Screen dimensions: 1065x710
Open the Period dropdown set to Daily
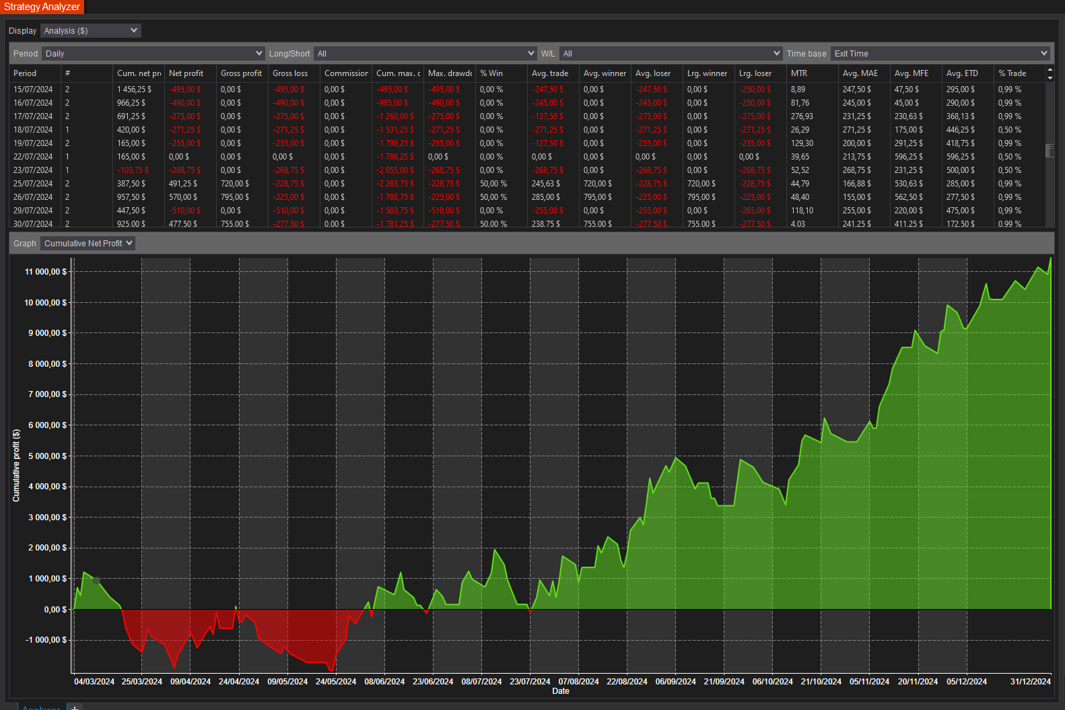(153, 54)
